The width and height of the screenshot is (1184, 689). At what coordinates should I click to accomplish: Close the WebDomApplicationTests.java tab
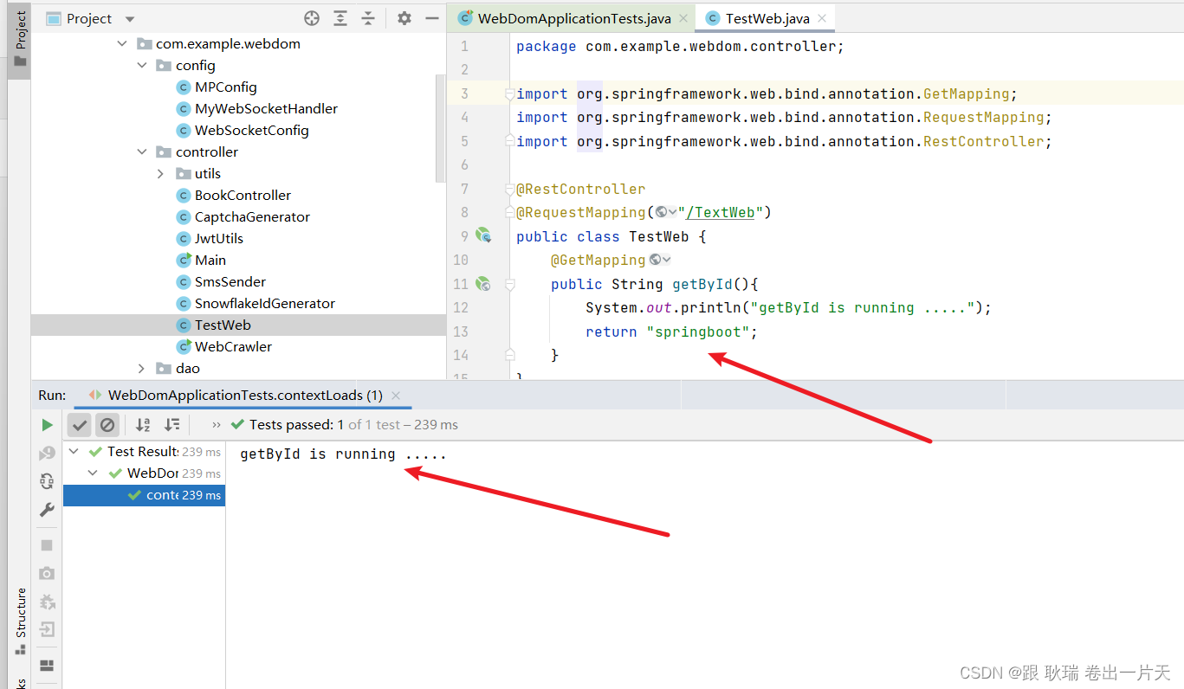coord(684,17)
